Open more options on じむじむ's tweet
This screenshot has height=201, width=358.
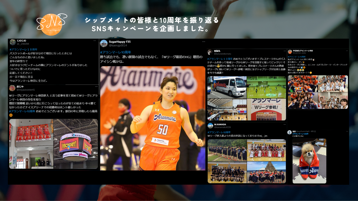point(95,41)
